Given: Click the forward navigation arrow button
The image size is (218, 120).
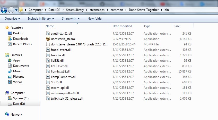Looking at the screenshot, I should (x=11, y=10).
